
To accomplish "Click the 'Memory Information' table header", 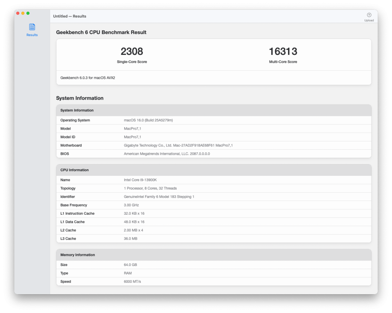I will point(214,255).
